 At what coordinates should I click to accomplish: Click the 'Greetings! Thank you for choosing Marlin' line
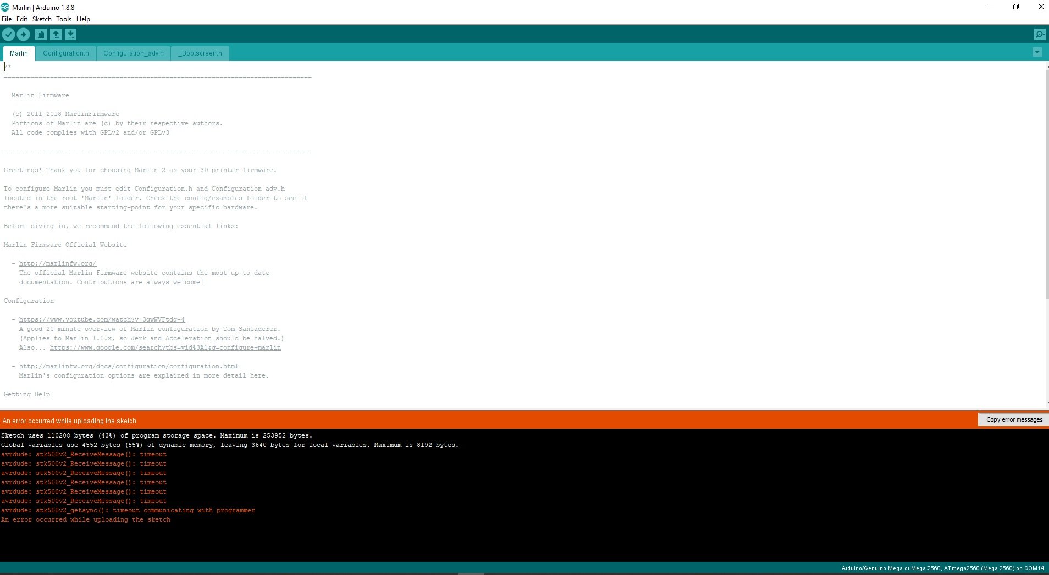[140, 170]
